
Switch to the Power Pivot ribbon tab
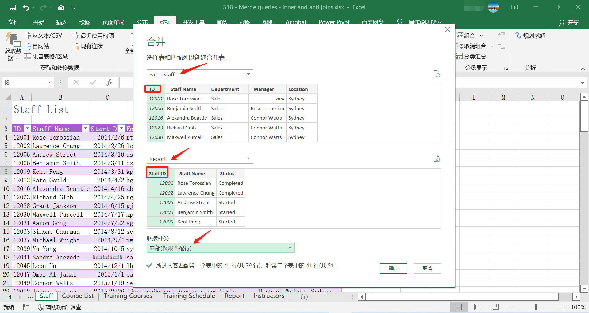coord(334,22)
